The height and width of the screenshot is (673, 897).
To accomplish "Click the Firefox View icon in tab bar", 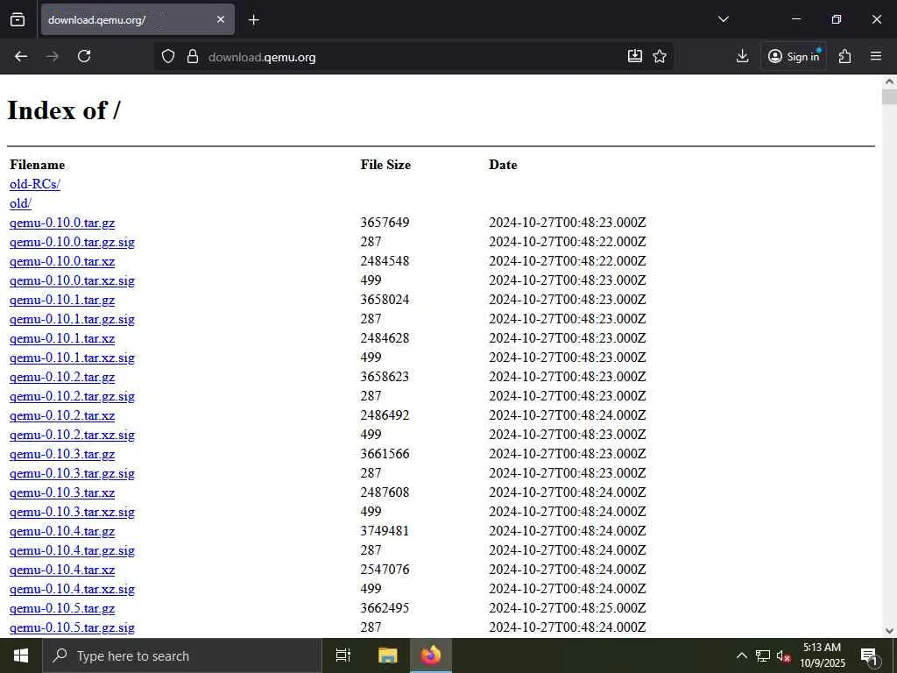I will click(x=18, y=20).
